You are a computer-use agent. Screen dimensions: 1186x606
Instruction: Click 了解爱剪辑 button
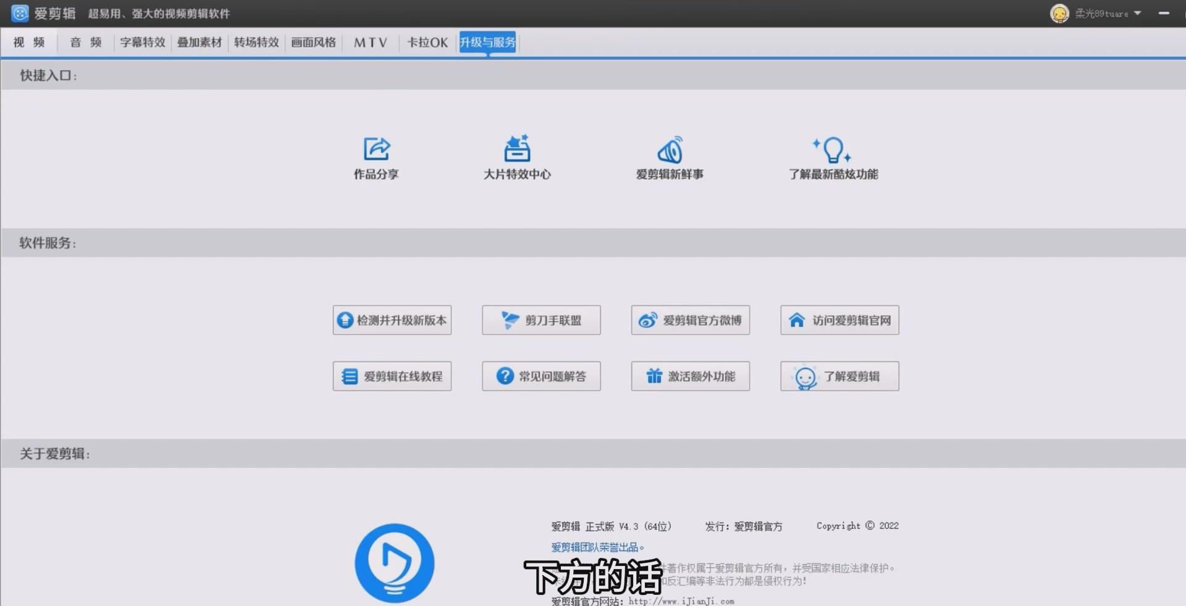coord(839,376)
